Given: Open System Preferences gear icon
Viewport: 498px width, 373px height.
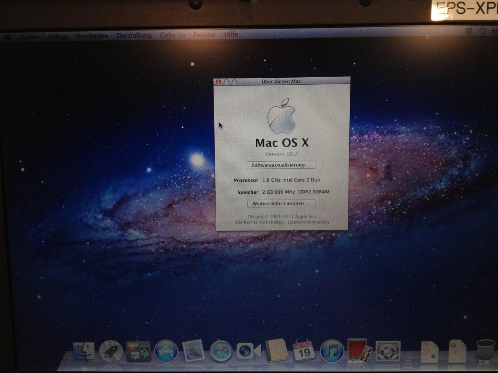Looking at the screenshot, I should pos(388,351).
